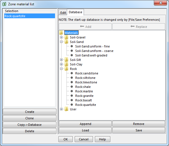
Task: Click the Soil-Silt folder icon
Action: coord(66,60)
